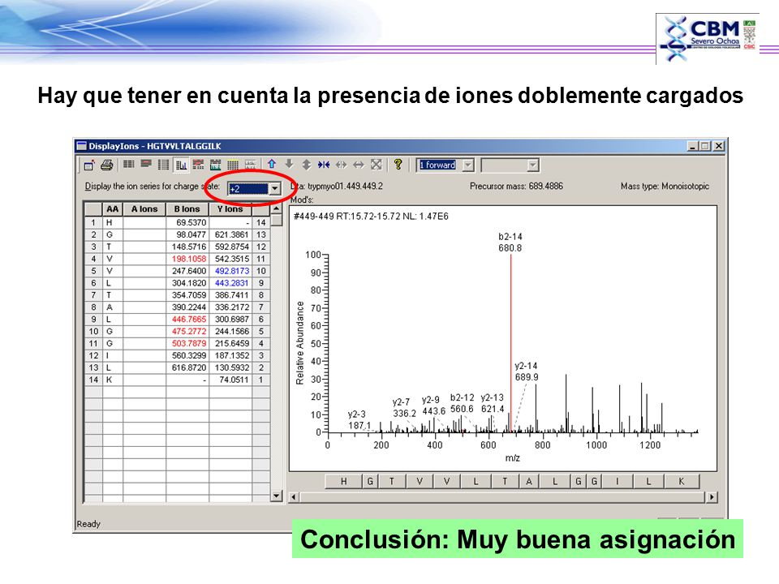Click the H residue button below spectrum
Image resolution: width=779 pixels, height=584 pixels.
(344, 481)
